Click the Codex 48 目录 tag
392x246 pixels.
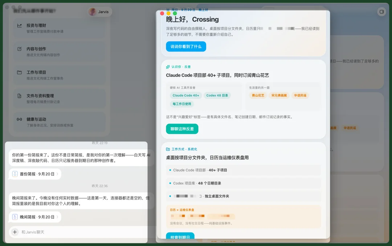coord(217,95)
